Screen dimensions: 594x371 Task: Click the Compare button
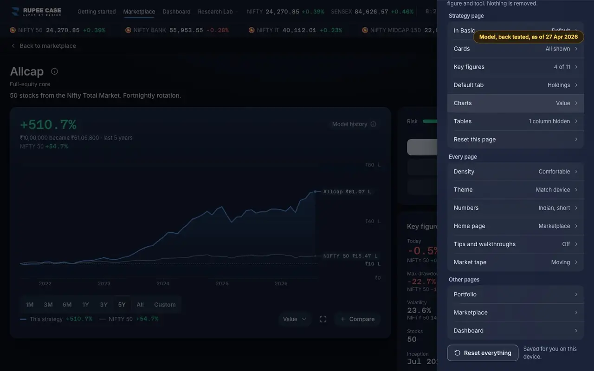pos(357,319)
